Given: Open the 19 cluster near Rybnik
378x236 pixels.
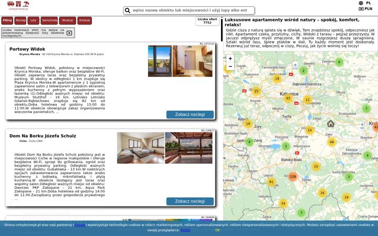Looking at the screenshot, I should point(248,124).
